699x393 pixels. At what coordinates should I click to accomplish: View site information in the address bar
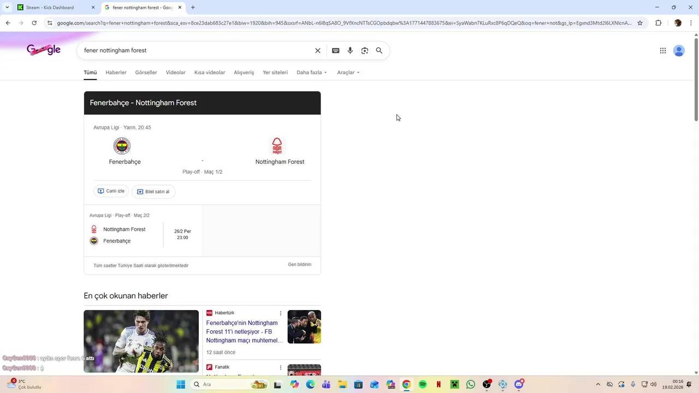tap(50, 23)
